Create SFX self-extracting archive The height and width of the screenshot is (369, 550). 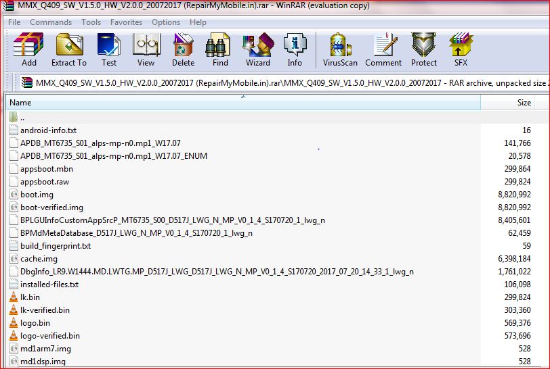point(461,50)
